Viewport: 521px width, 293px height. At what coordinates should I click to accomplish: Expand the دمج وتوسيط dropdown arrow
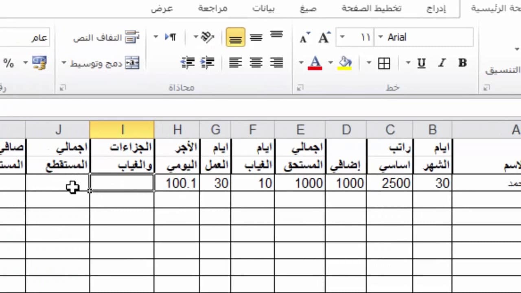click(64, 63)
